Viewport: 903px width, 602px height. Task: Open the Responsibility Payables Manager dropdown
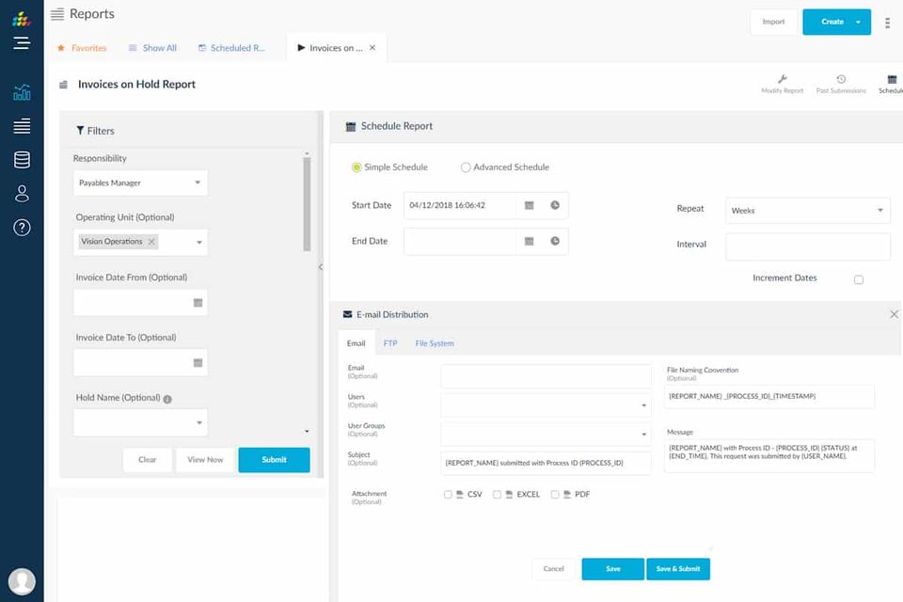coord(140,183)
